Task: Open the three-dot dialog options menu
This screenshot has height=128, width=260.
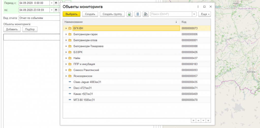Action: click(198, 7)
